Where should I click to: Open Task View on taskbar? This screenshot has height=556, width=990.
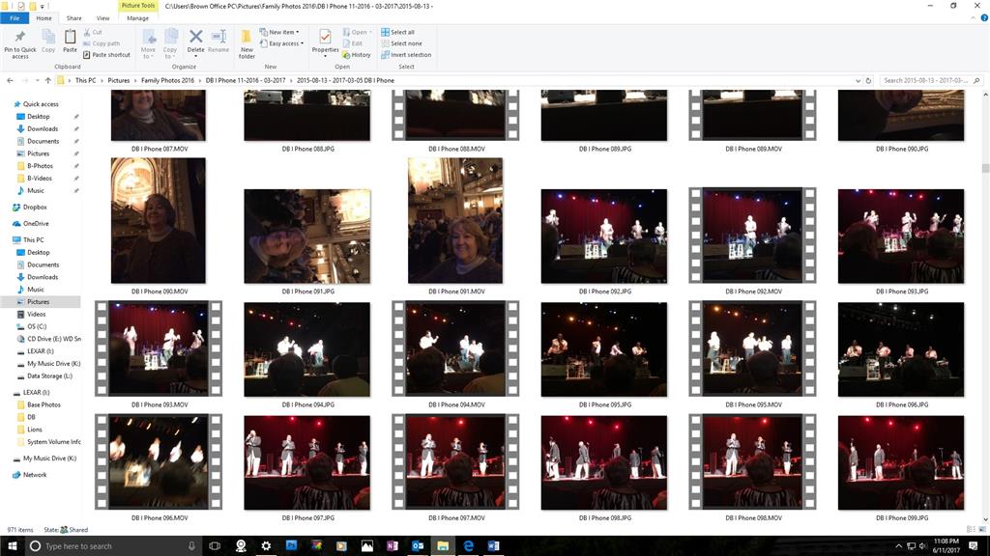(215, 546)
